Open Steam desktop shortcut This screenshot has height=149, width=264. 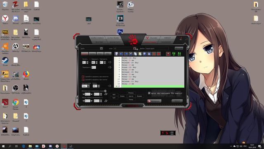coord(5,61)
